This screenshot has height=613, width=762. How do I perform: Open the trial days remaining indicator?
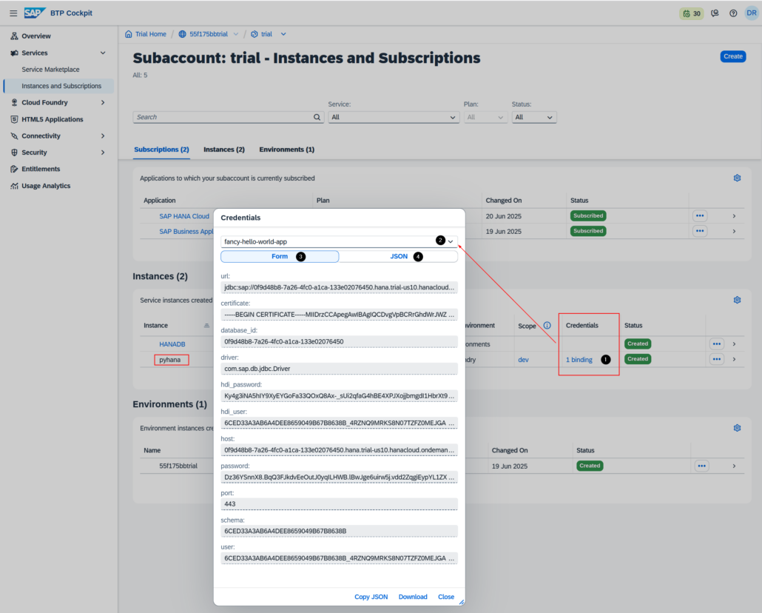coord(692,13)
